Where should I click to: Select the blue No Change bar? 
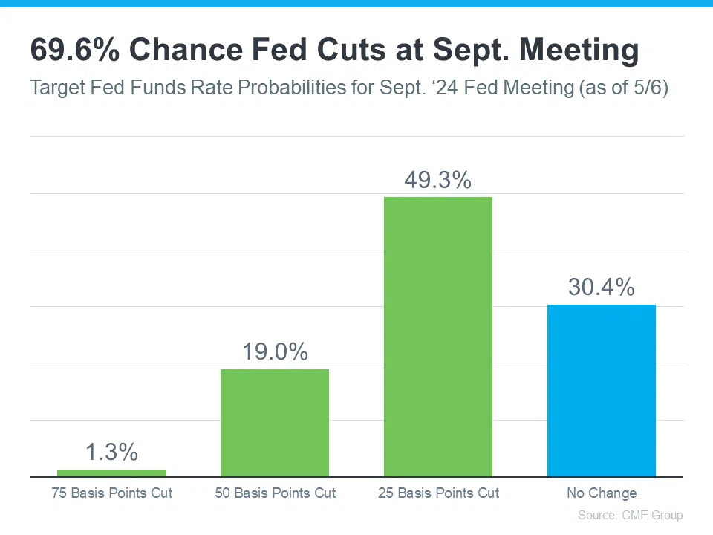point(601,390)
